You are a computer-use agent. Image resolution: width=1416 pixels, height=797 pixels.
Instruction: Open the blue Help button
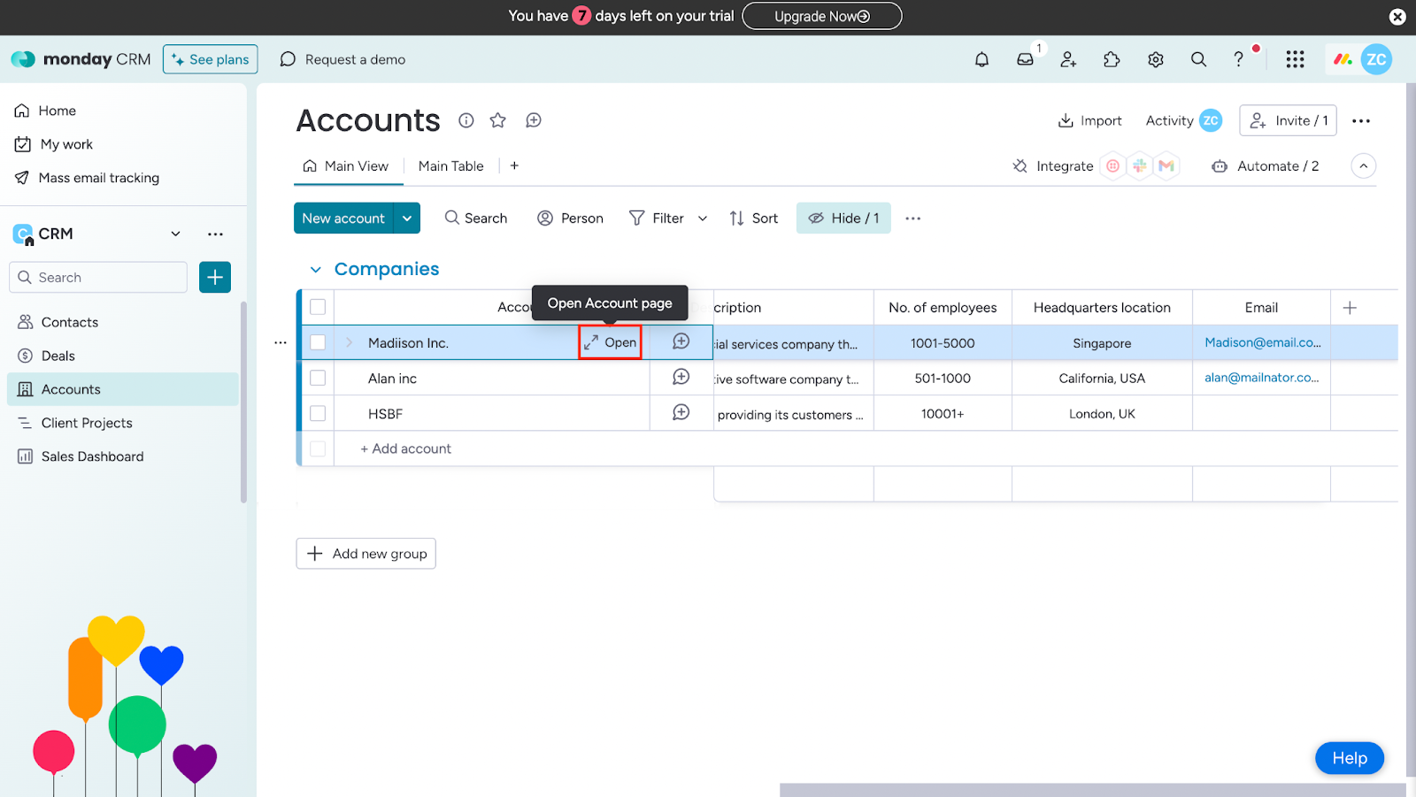pyautogui.click(x=1350, y=758)
